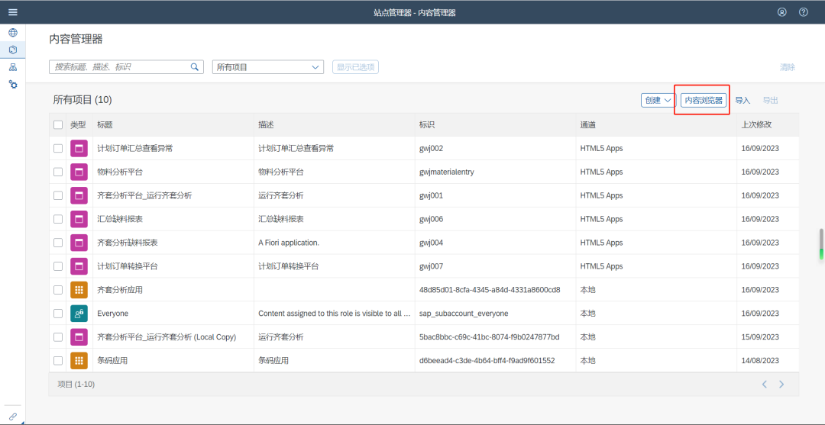
Task: Click the app icon for 物料分析平台
Action: coord(79,172)
